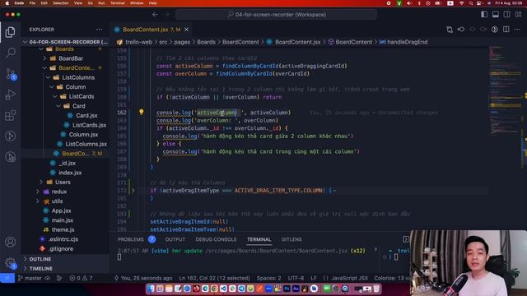Viewport: 527px width, 296px height.
Task: Close the BoardContent.jsx tab
Action: (x=187, y=30)
